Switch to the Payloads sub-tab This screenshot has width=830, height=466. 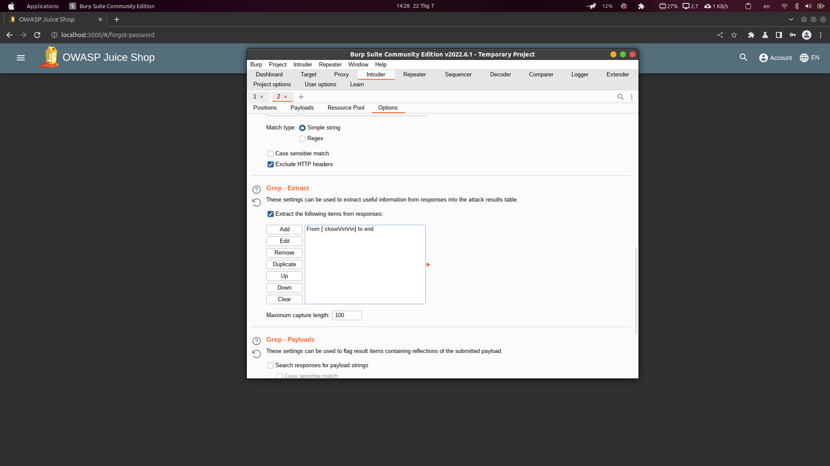(x=302, y=108)
